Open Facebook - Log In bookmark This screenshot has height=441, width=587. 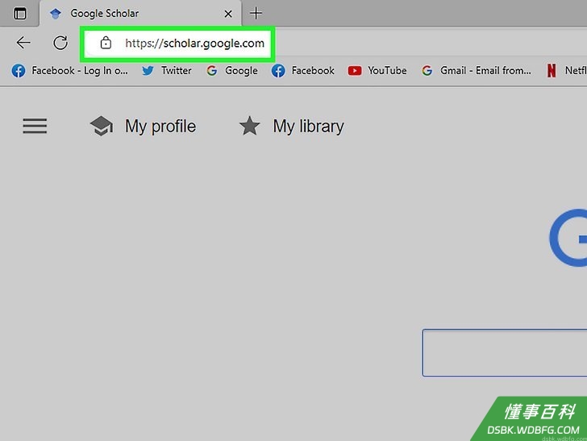(x=69, y=70)
